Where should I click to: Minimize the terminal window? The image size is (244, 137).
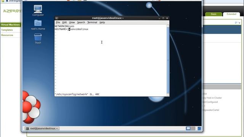point(159,18)
